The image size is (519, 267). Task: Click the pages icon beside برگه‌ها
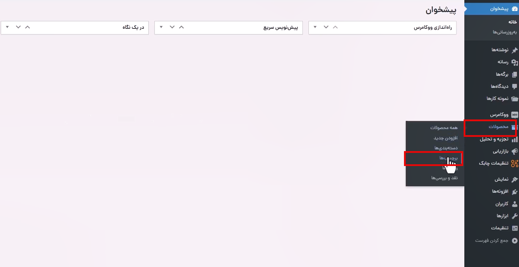point(514,74)
